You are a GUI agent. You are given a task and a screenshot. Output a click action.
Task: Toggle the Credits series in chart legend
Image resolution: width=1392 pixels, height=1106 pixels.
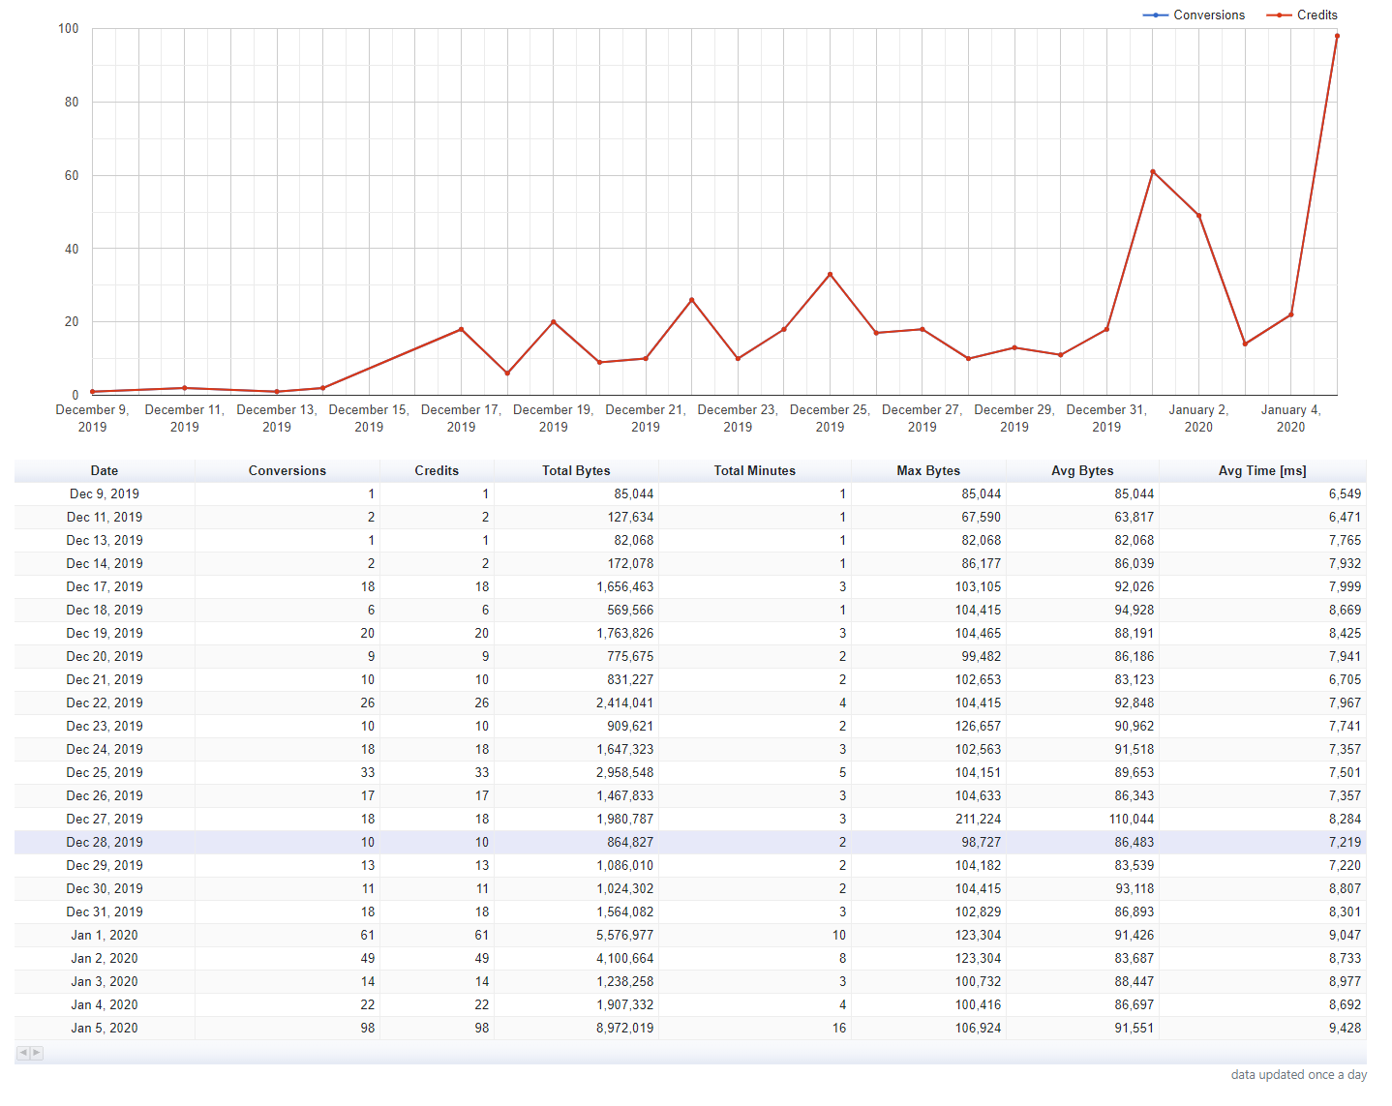[x=1303, y=15]
